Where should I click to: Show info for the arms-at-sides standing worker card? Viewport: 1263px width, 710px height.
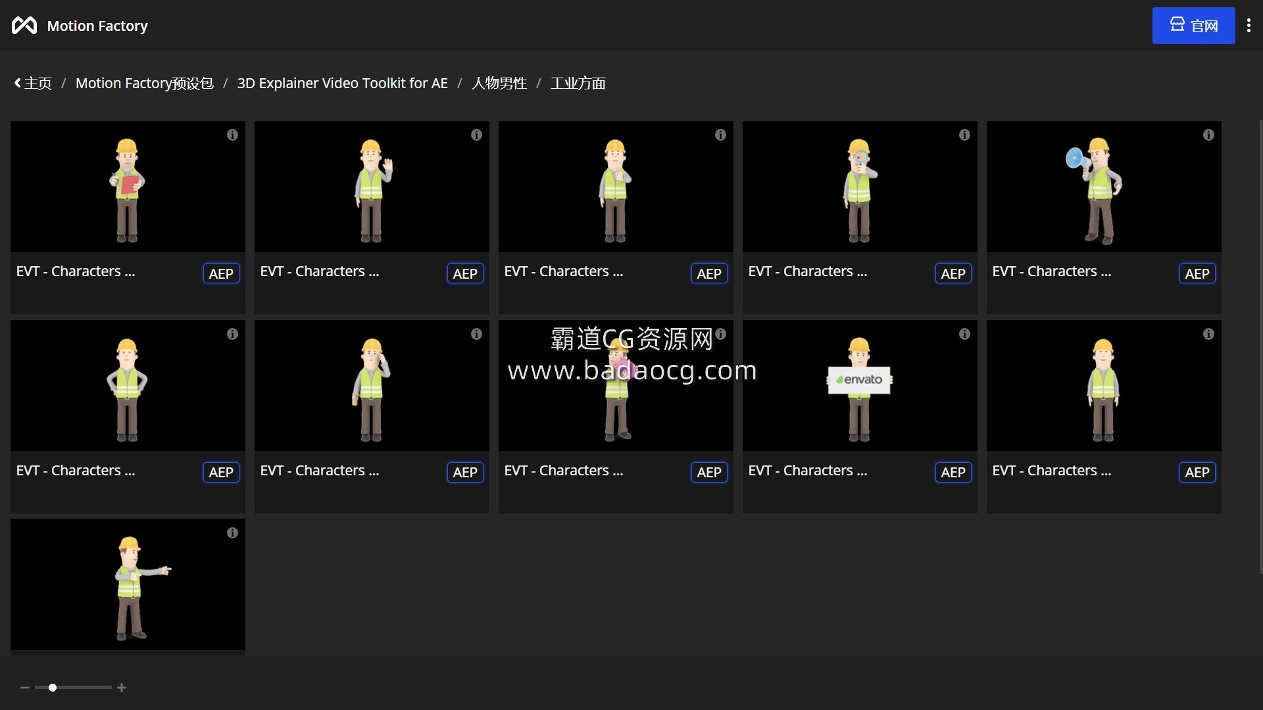tap(1208, 334)
